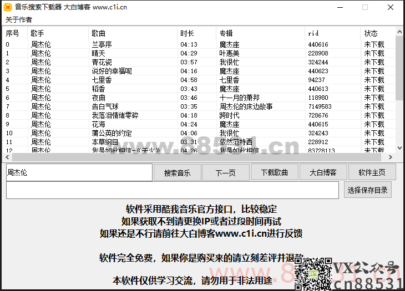
Task: Click rid value 7149583
Action: (320, 106)
